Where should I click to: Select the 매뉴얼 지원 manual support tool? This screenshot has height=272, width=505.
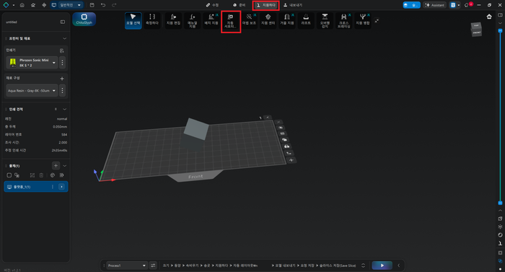(x=193, y=21)
